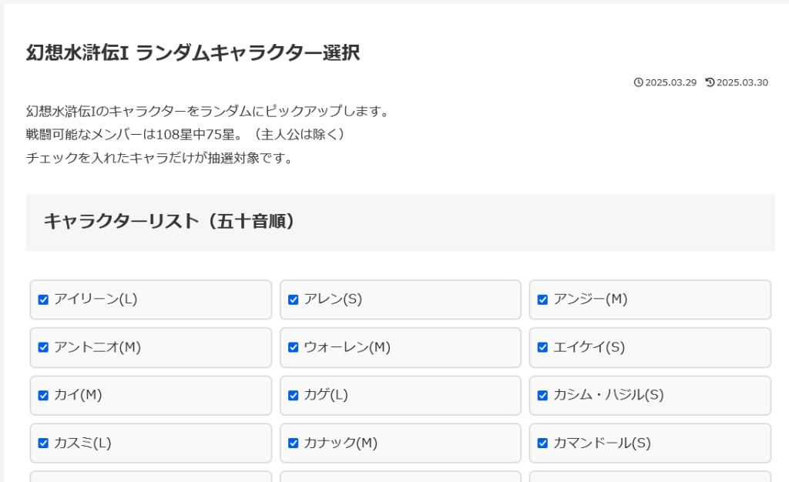The width and height of the screenshot is (789, 482).
Task: Uncheck the アイリーン(L) checkbox
Action: coord(43,300)
